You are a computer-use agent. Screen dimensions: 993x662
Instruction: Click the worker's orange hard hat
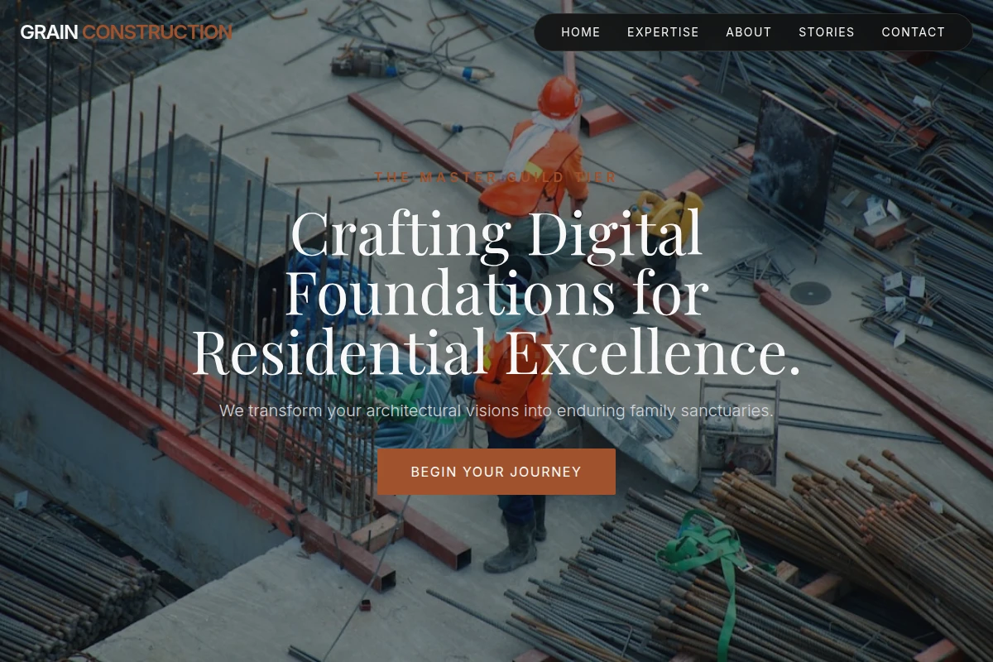[x=559, y=96]
